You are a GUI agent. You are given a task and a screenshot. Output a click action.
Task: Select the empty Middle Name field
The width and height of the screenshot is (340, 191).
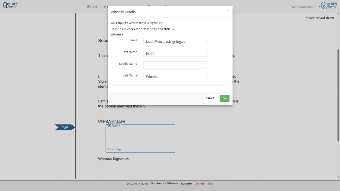pyautogui.click(x=175, y=65)
